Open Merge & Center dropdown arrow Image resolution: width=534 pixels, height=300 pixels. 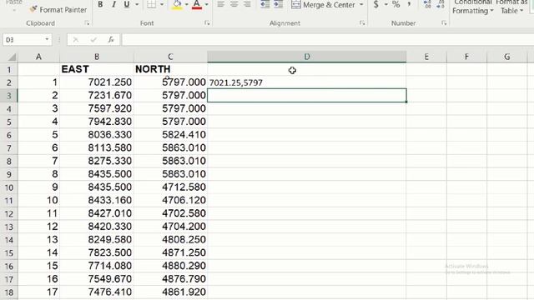pos(361,5)
